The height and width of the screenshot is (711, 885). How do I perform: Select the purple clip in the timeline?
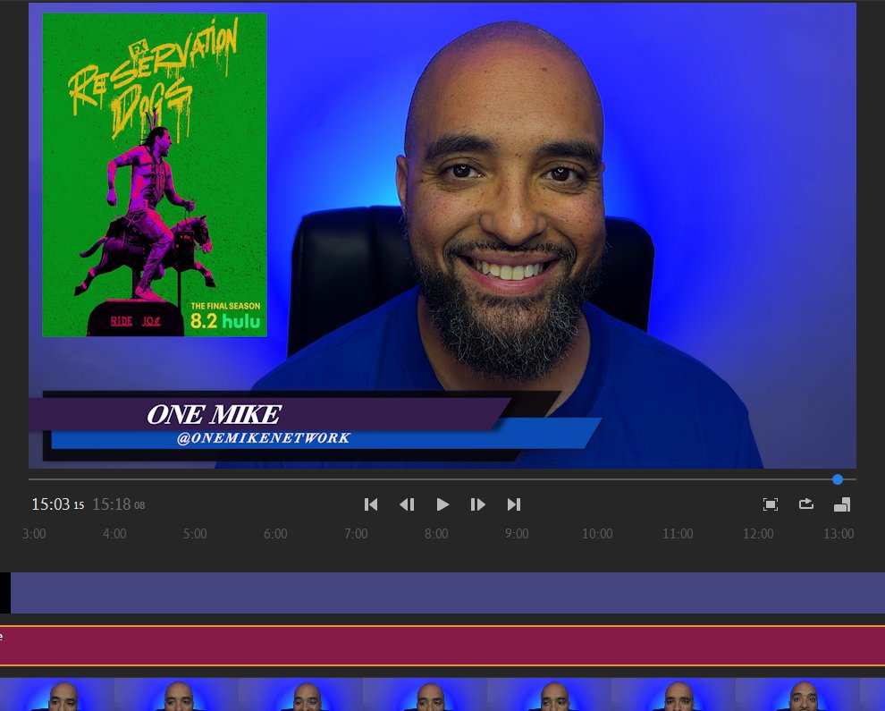(x=448, y=593)
